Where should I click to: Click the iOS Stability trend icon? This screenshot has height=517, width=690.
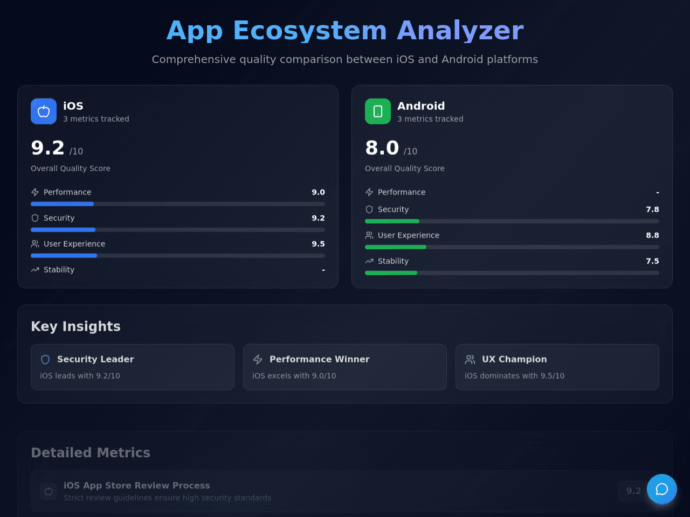(x=35, y=270)
